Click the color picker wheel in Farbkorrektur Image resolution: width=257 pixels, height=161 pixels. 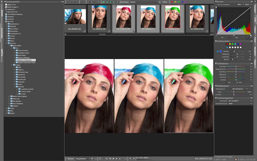[x=221, y=52]
